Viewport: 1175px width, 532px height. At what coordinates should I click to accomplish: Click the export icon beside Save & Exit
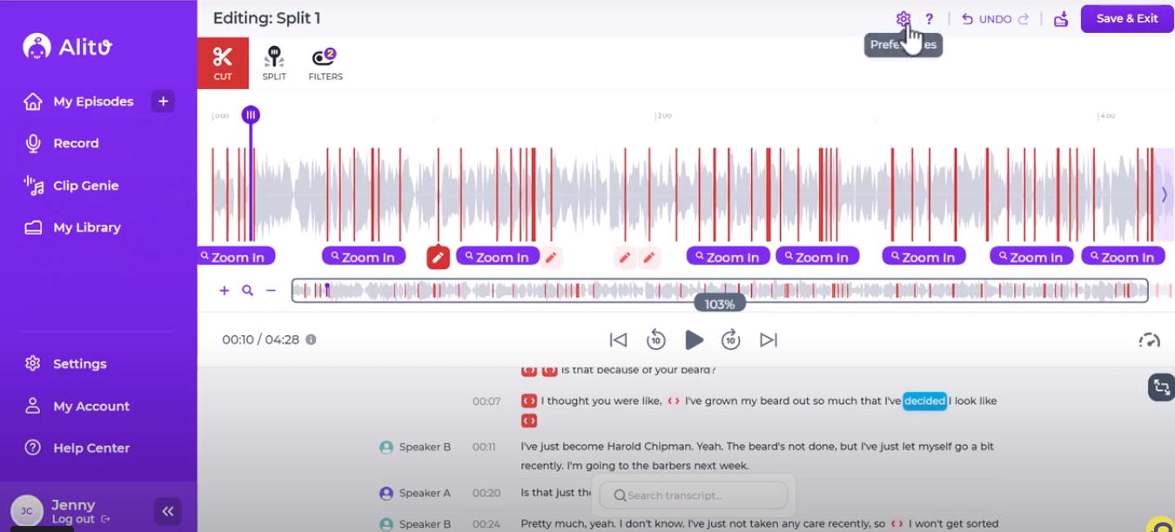[1060, 18]
